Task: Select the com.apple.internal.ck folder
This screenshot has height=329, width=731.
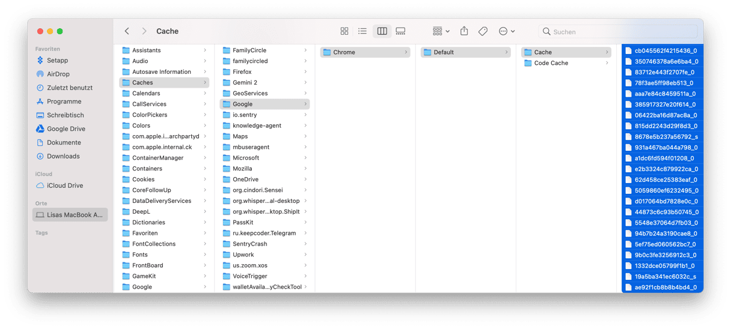Action: tap(164, 147)
